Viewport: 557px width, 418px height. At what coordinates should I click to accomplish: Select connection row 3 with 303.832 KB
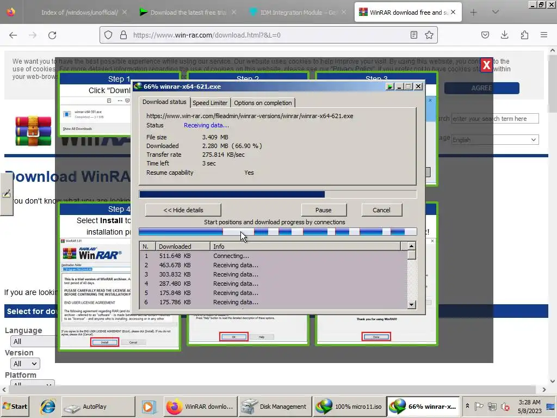273,274
